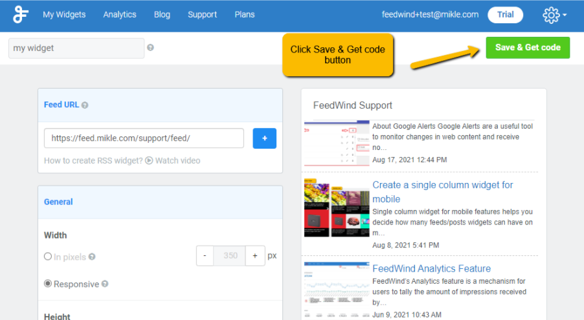Click the 'About Google Alerts' description text
The width and height of the screenshot is (584, 320).
tap(453, 137)
